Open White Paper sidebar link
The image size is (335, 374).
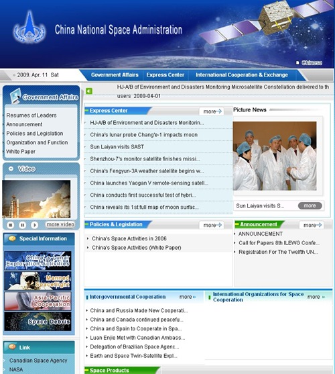click(x=21, y=152)
